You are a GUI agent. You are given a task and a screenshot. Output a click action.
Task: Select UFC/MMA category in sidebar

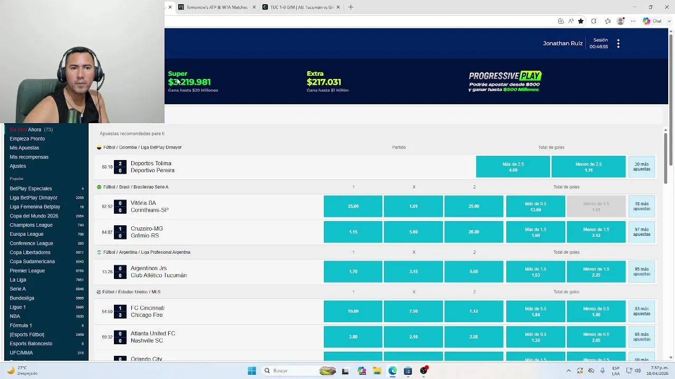pos(46,353)
